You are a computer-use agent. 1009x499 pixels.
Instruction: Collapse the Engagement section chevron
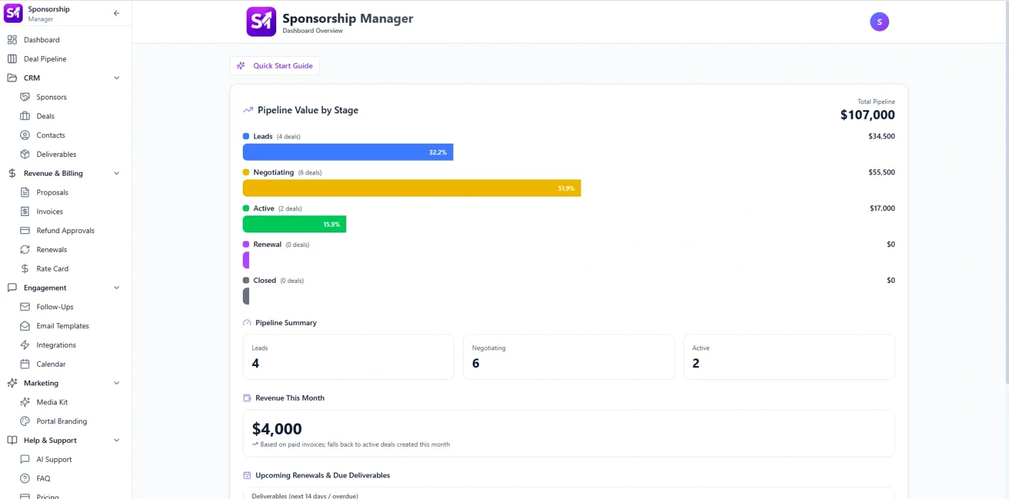pos(117,288)
